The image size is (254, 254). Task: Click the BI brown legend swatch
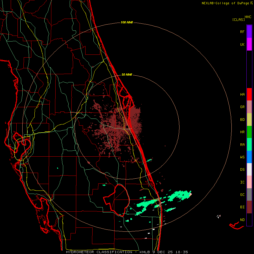pos(249,207)
